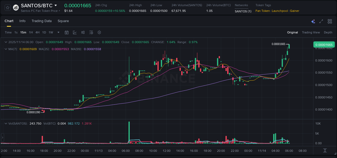Select the candlestick display type icon
Viewport: 337px width, 158px height.
click(x=83, y=32)
